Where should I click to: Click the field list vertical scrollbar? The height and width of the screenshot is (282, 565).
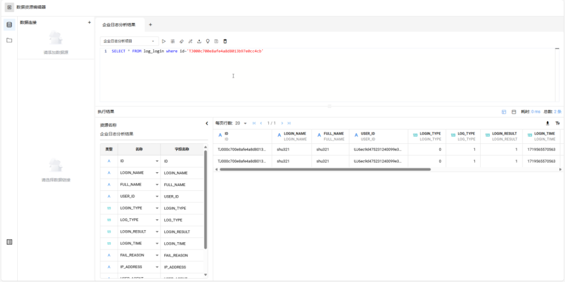pos(206,200)
